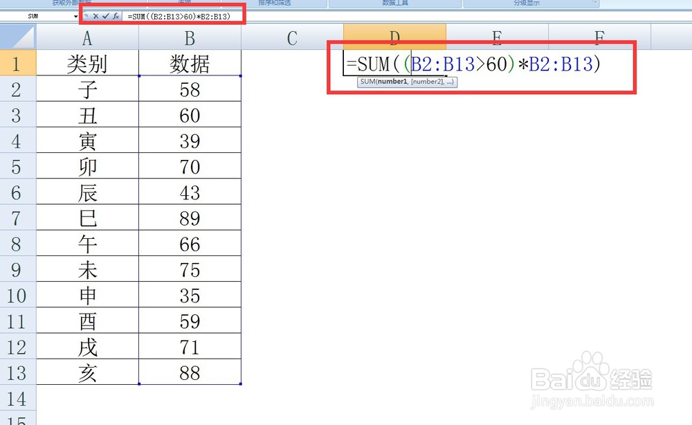Click the cell containing 午
The height and width of the screenshot is (425, 692).
coord(87,243)
